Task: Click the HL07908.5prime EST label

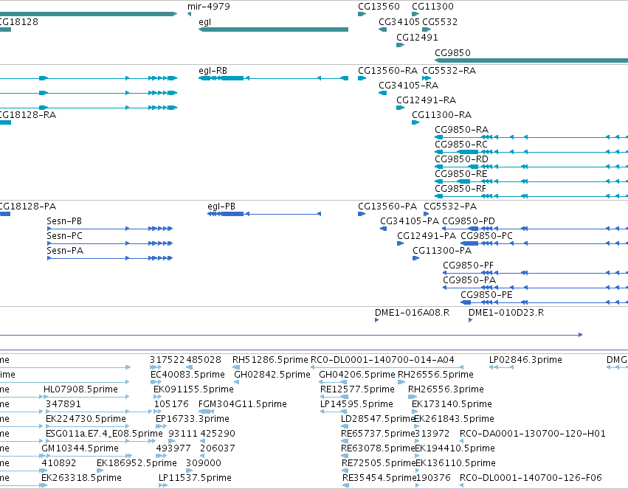Action: point(80,389)
